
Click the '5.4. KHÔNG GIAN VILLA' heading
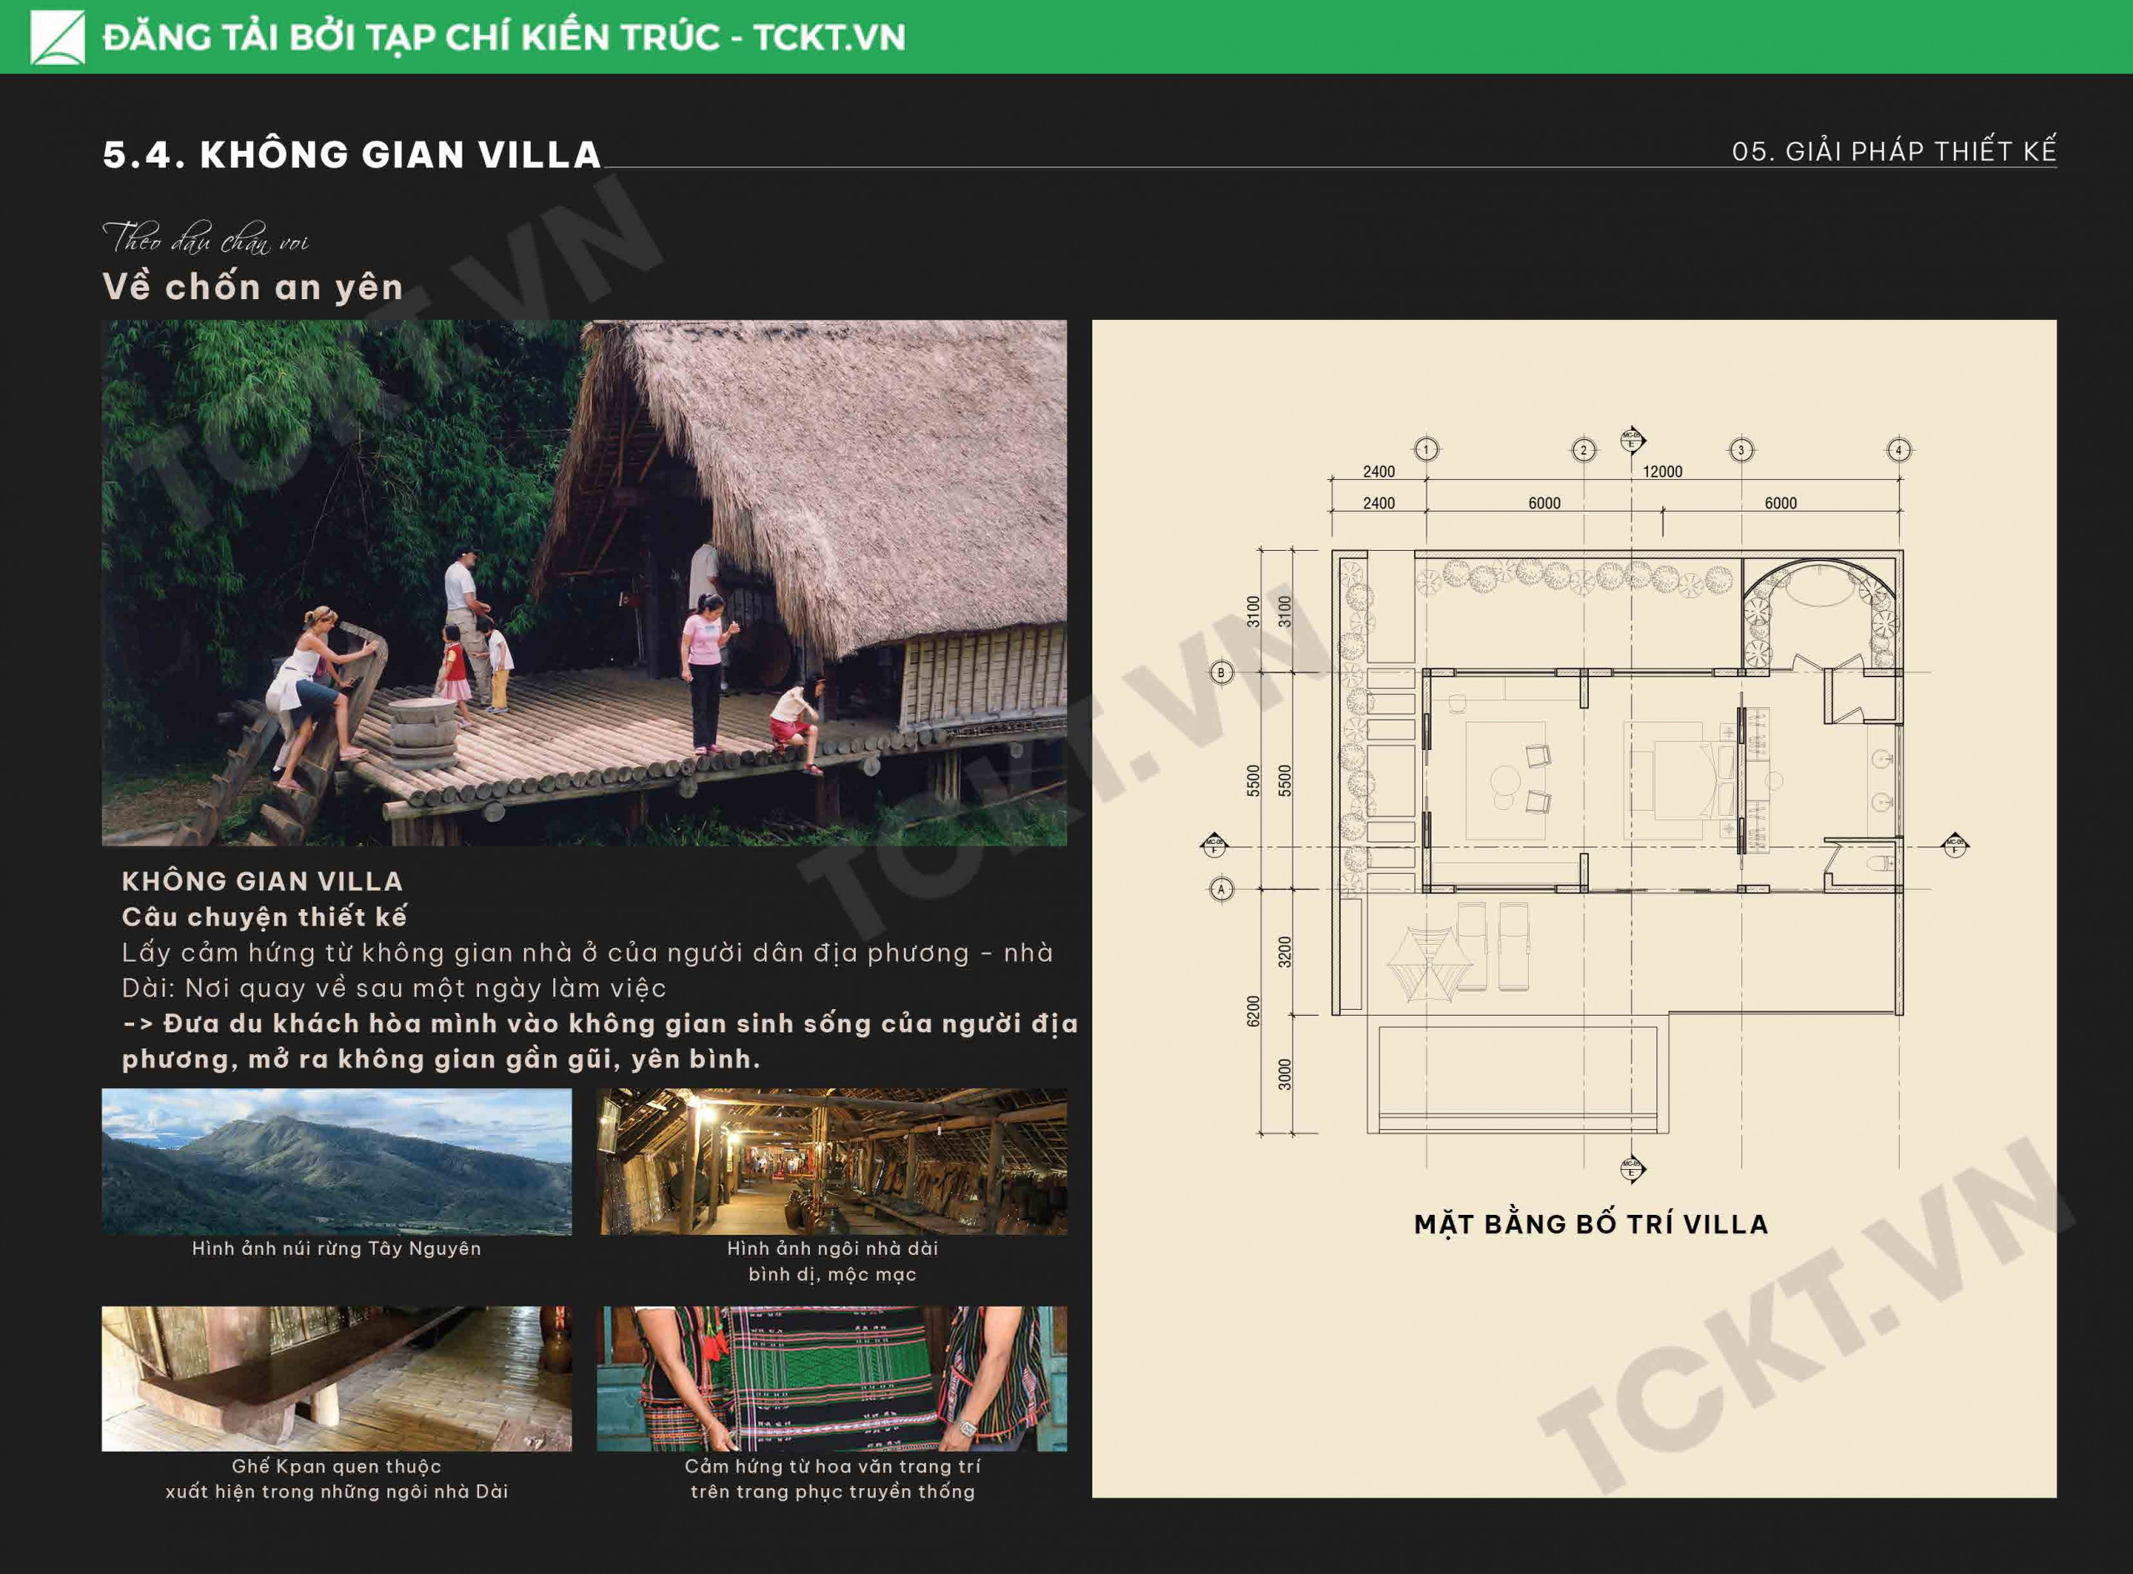(x=352, y=155)
